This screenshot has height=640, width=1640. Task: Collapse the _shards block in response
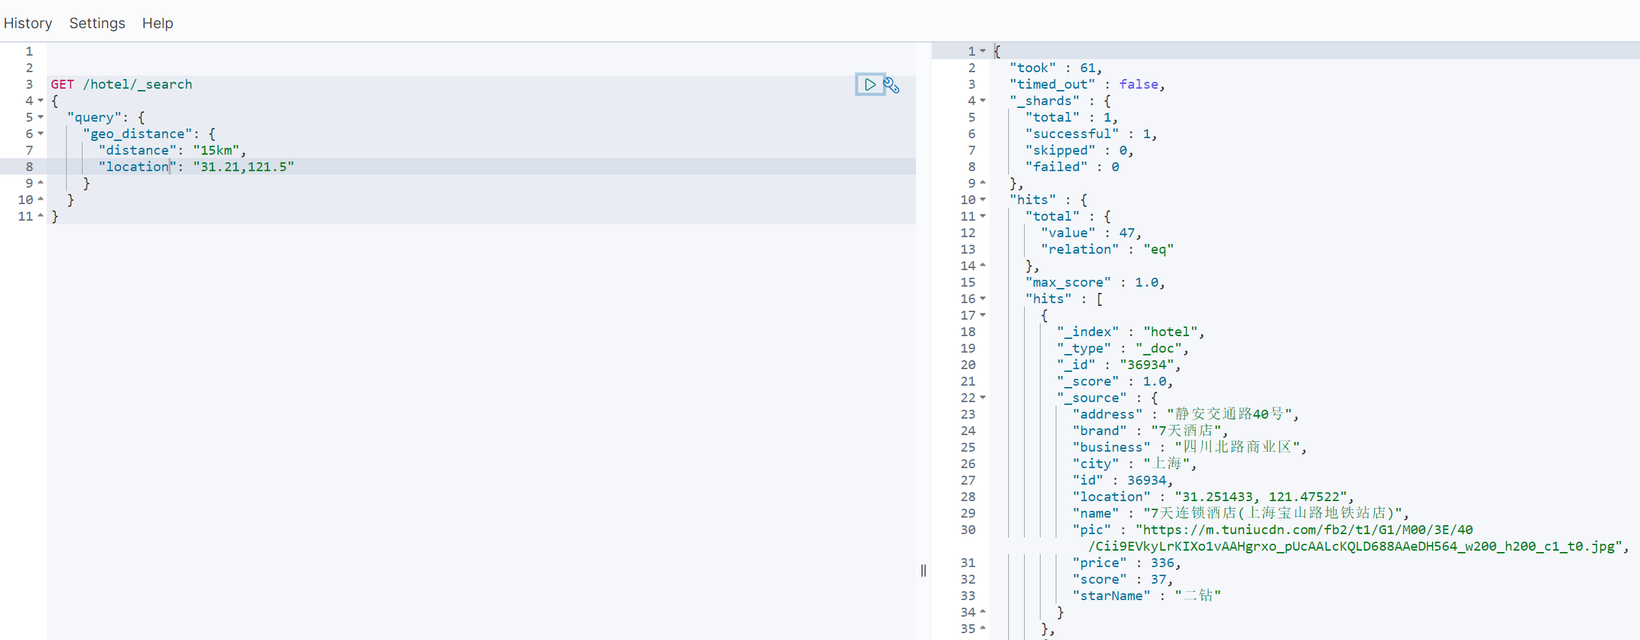pos(983,100)
